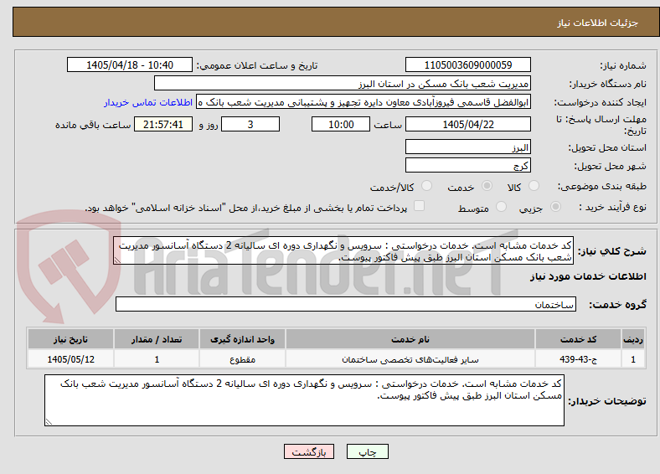Click the unit cell مقطوع
Screen dimensions: 660x474
[x=242, y=359]
